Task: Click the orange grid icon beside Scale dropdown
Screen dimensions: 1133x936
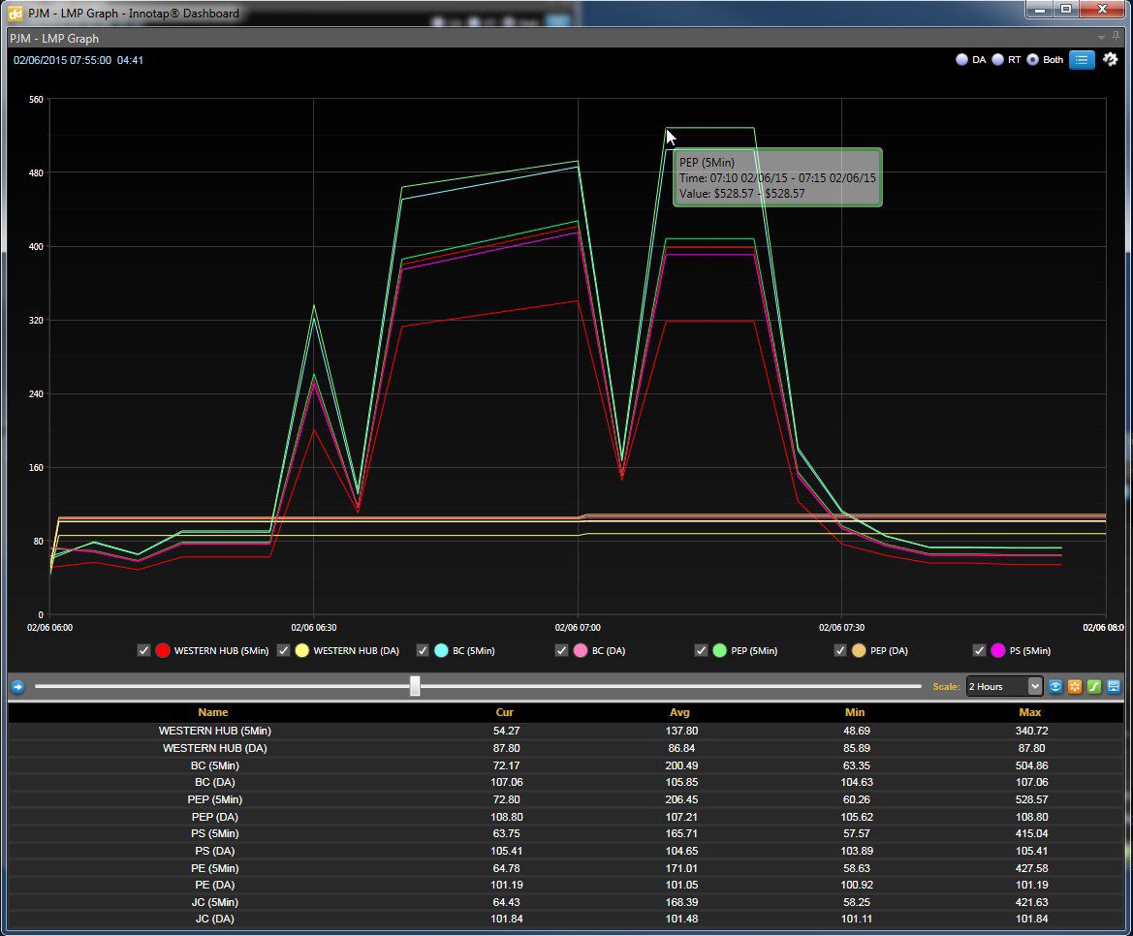Action: point(1075,686)
